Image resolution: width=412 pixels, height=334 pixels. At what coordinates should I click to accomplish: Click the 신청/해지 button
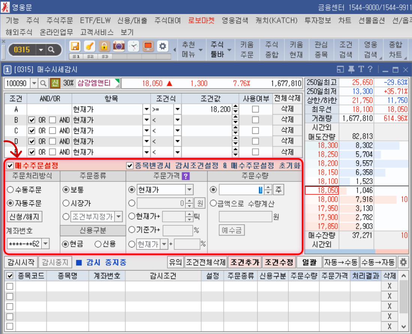coord(24,217)
